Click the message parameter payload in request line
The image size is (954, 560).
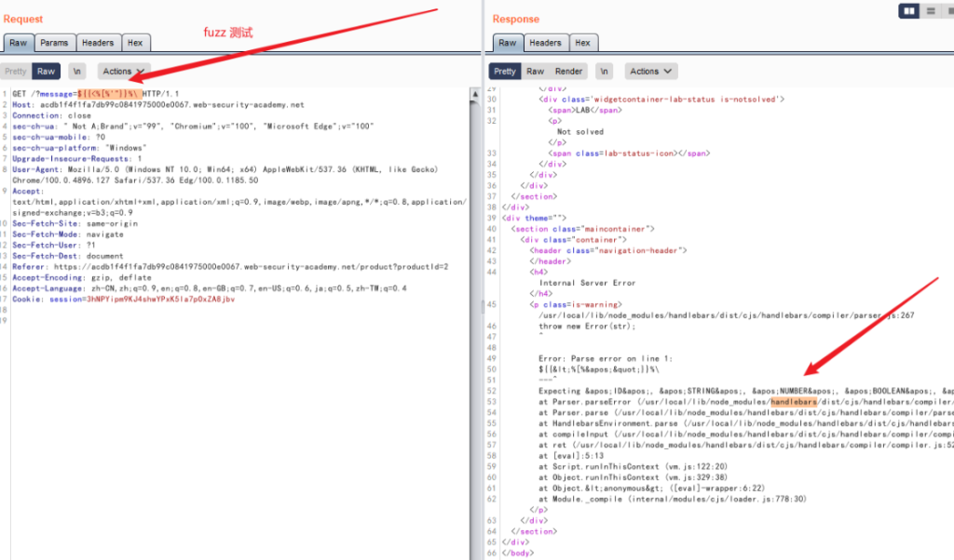pos(110,94)
